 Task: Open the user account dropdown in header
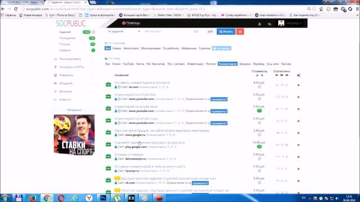click(290, 23)
